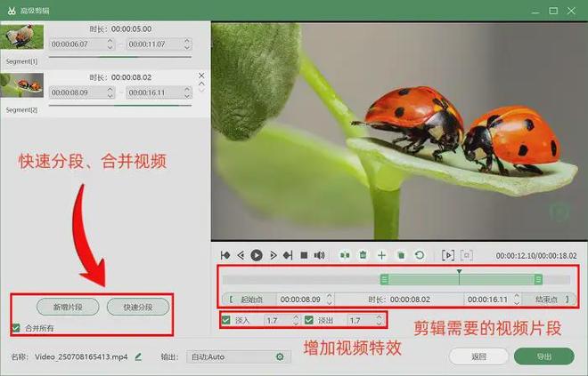
Task: Step forward one frame
Action: pos(273,255)
